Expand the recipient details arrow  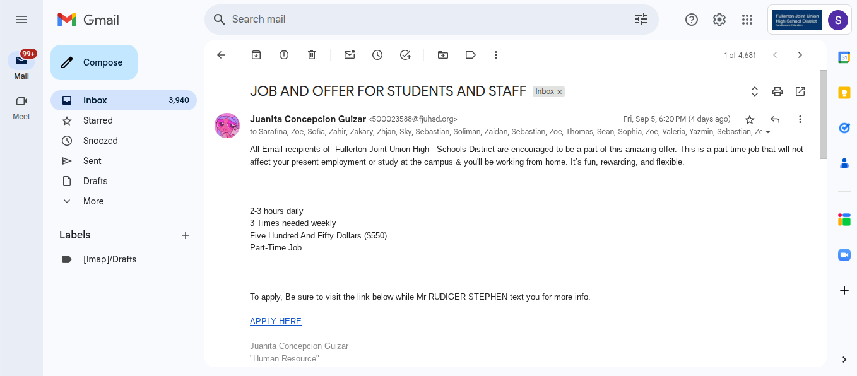click(x=768, y=132)
